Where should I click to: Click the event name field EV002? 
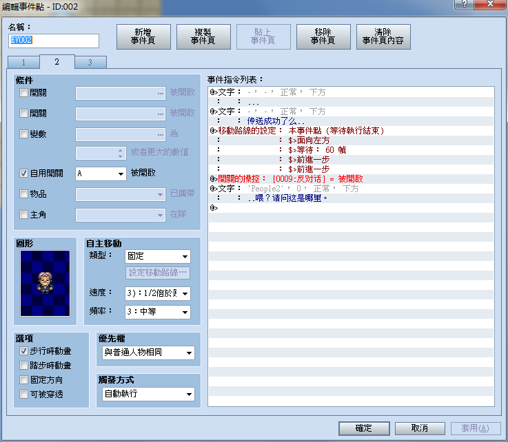coord(54,41)
